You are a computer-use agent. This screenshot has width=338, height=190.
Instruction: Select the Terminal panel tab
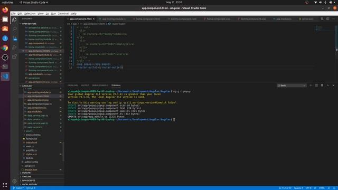[x=116, y=85]
